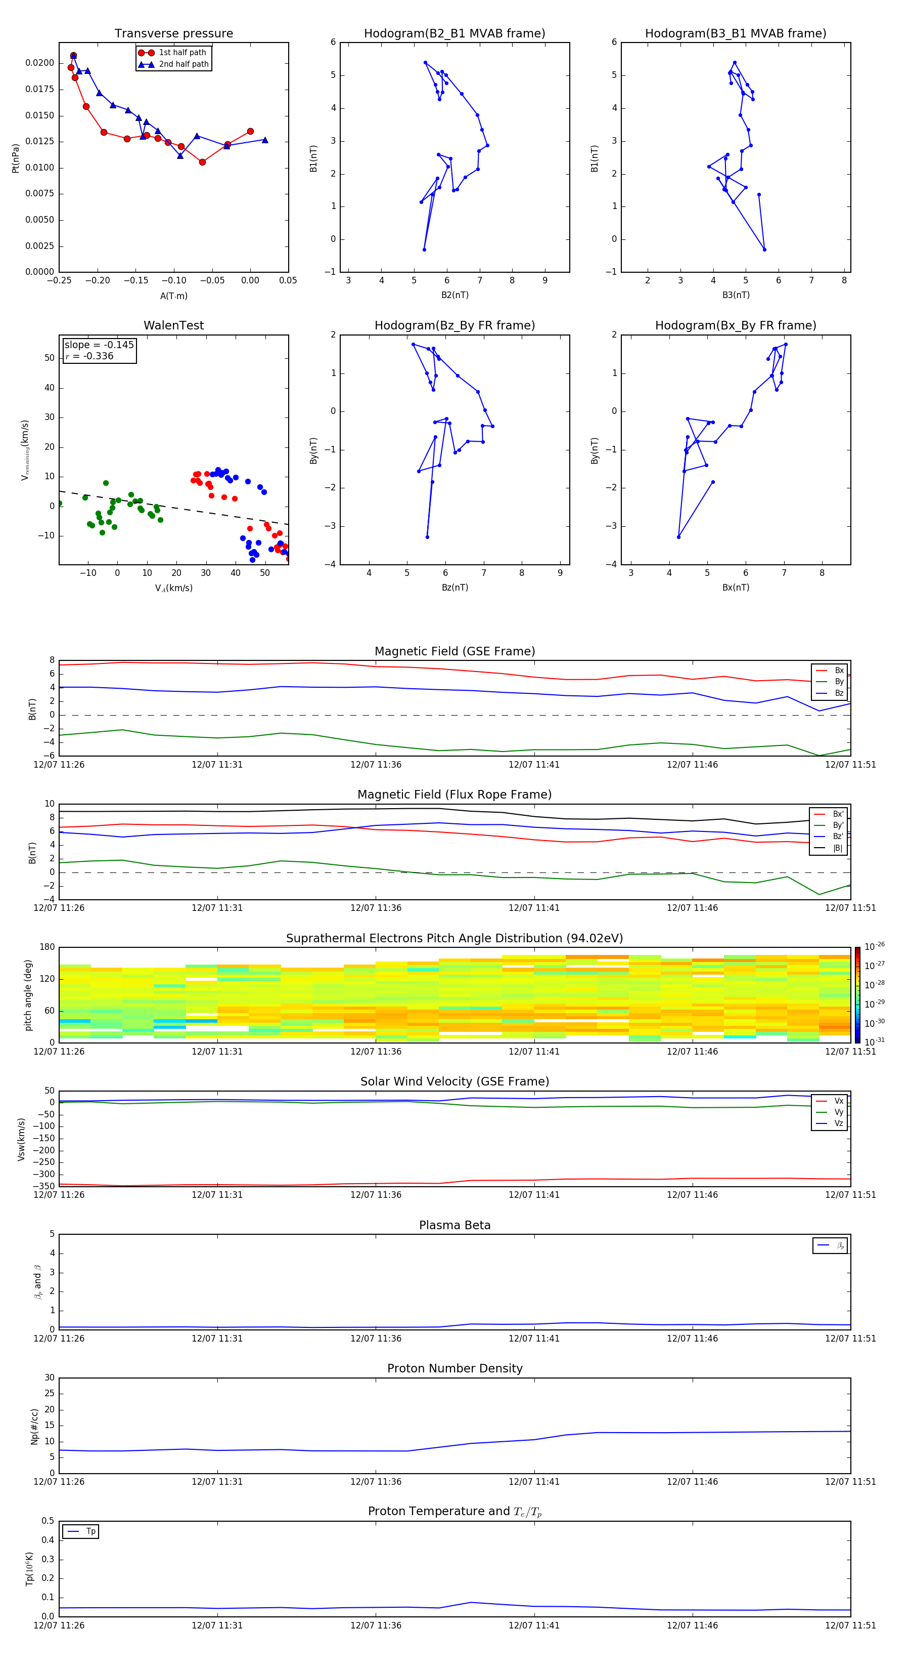
Task: Click the 'r = -0.336' annotation
Action: click(x=89, y=356)
